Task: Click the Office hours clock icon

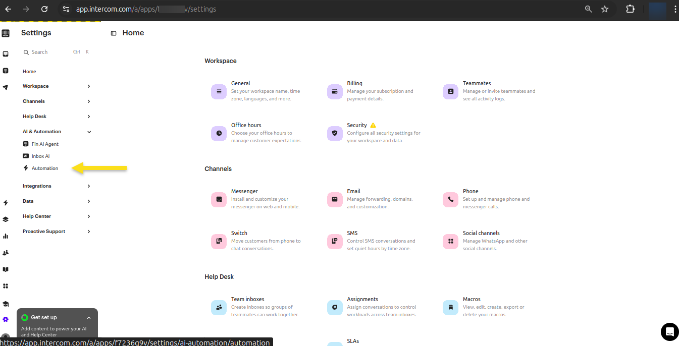Action: coord(219,134)
